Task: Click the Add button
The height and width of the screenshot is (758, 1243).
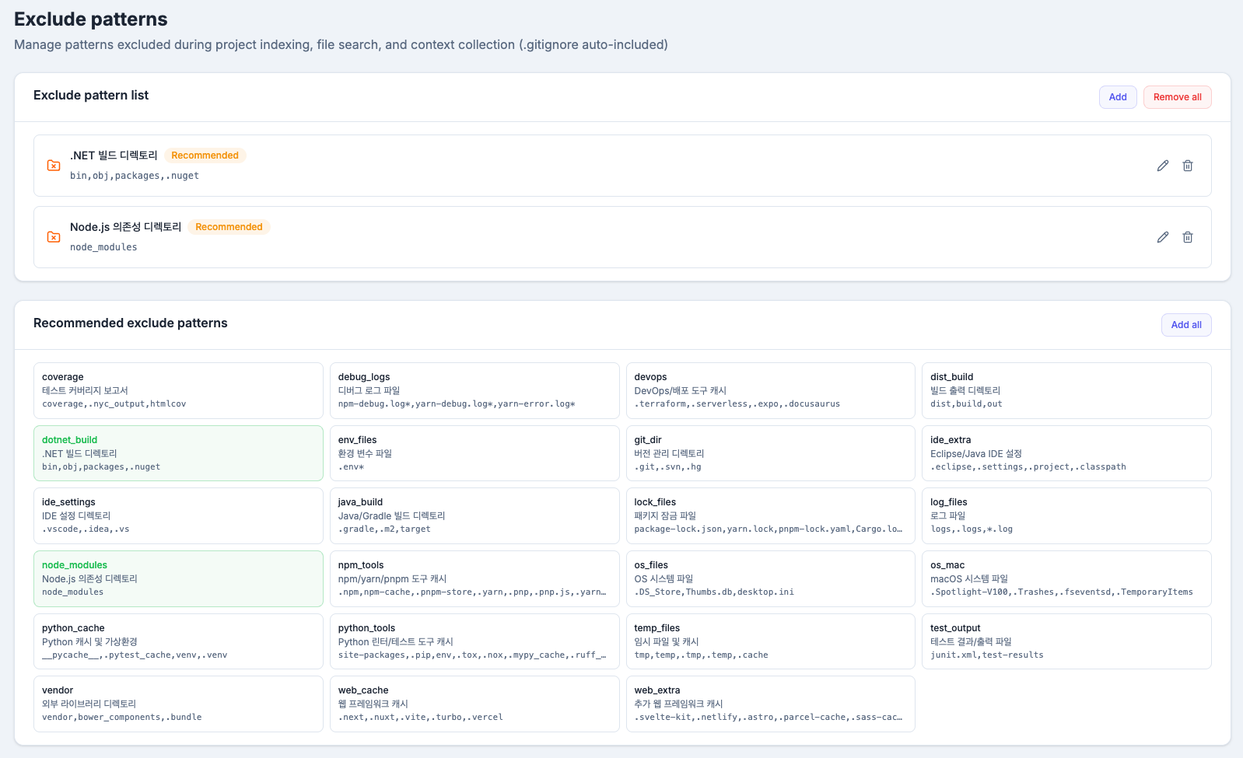Action: (x=1118, y=97)
